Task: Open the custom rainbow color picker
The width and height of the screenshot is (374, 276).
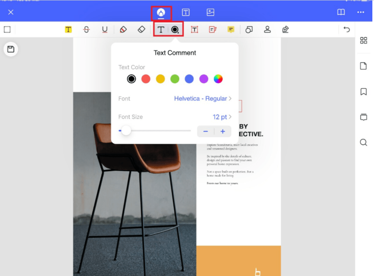Action: click(x=218, y=79)
